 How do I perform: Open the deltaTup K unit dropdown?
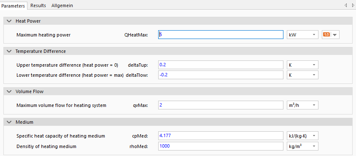(x=302, y=65)
